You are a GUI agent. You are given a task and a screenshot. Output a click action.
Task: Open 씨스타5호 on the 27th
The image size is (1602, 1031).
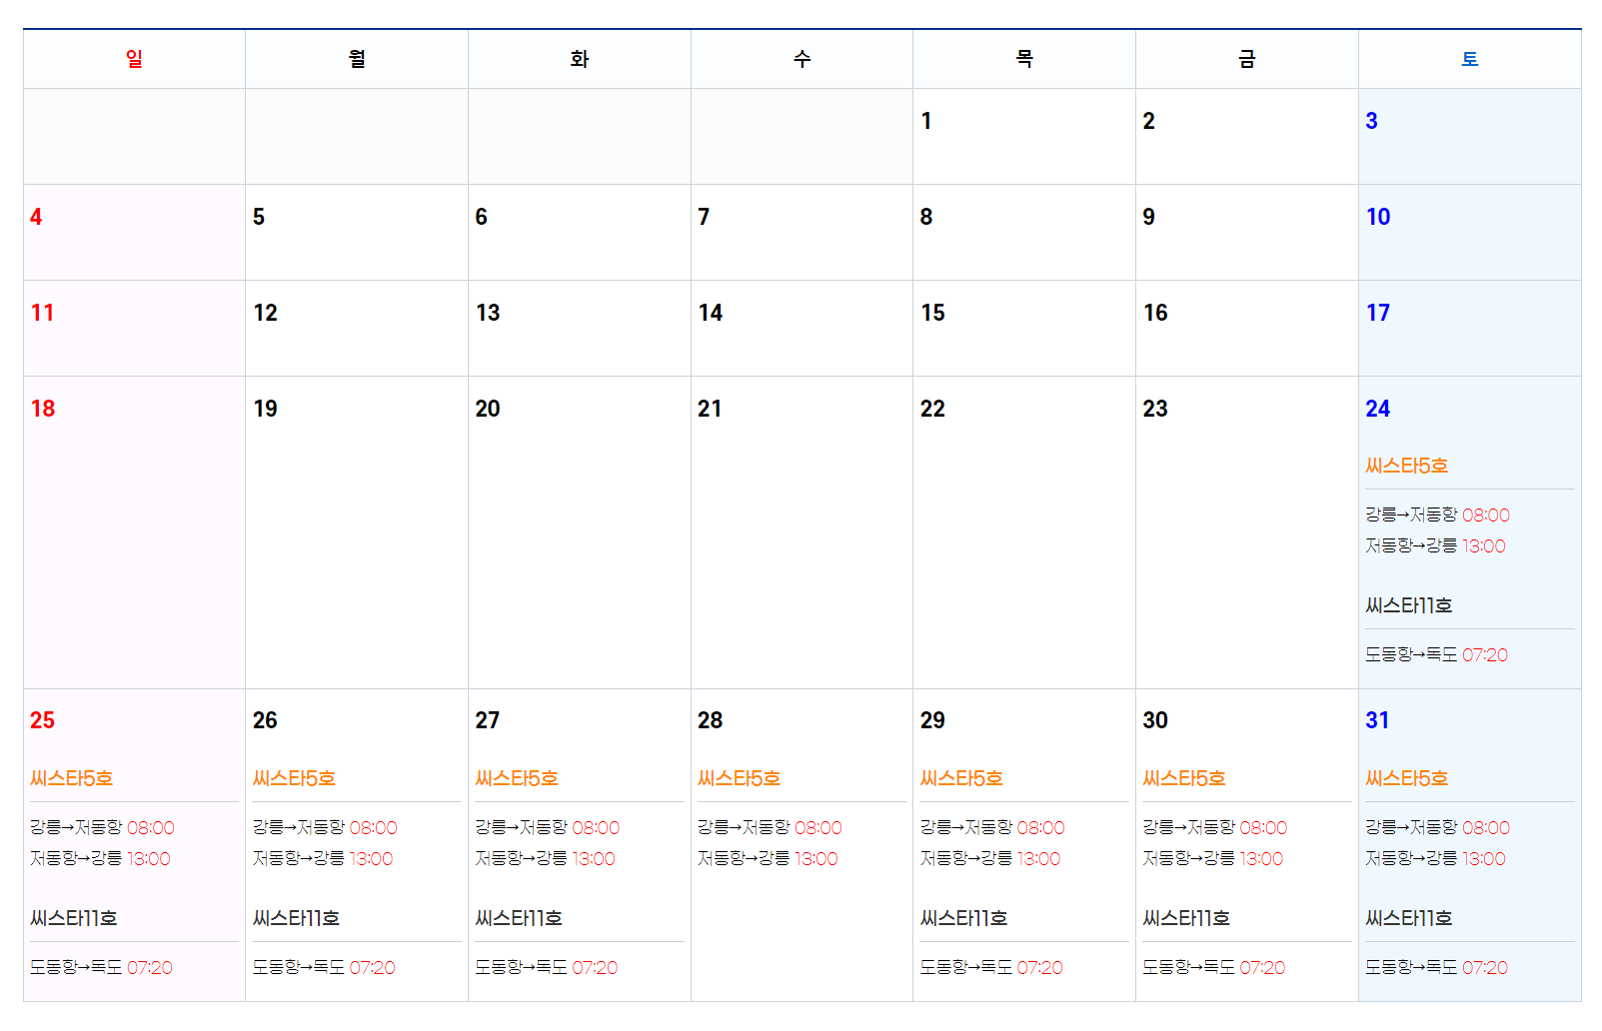pos(517,778)
